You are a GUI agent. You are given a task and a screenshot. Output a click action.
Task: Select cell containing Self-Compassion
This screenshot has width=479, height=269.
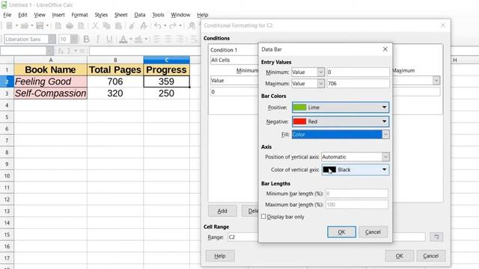click(50, 93)
